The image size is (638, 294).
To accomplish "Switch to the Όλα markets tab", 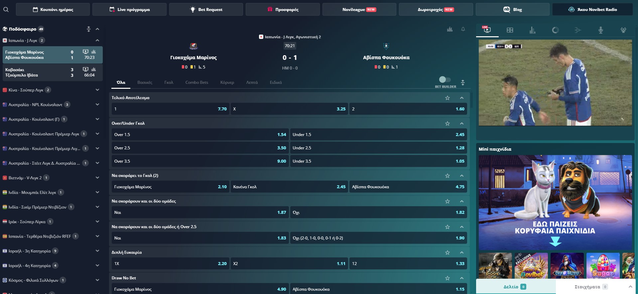I will [x=121, y=82].
